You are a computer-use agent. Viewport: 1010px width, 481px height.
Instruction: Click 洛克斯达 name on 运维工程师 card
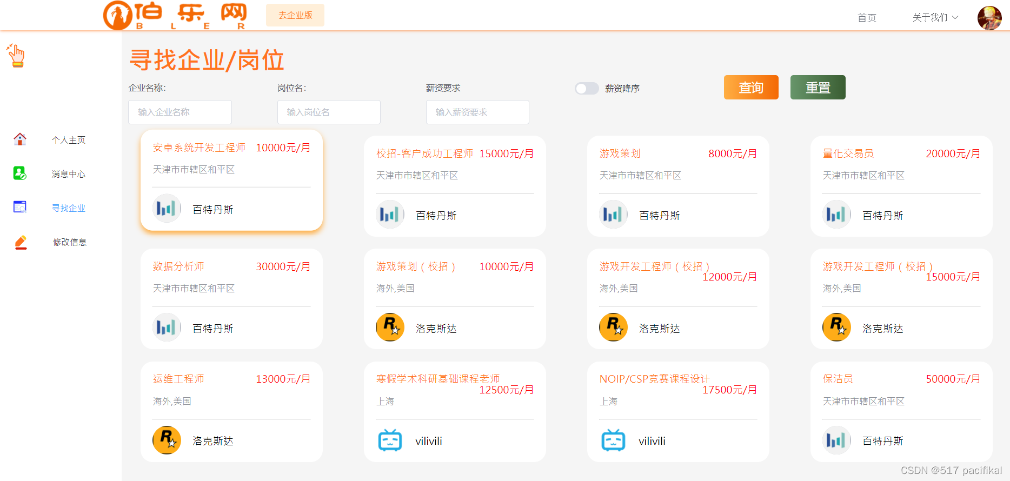[x=213, y=441]
